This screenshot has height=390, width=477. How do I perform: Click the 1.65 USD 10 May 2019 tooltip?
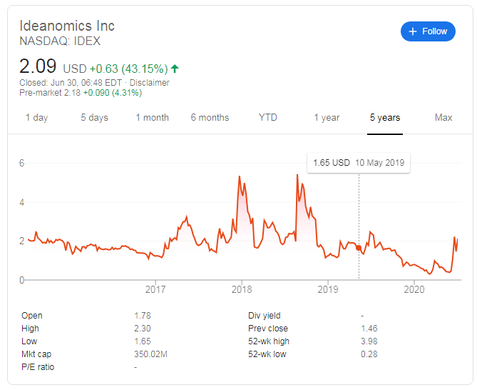tap(359, 163)
